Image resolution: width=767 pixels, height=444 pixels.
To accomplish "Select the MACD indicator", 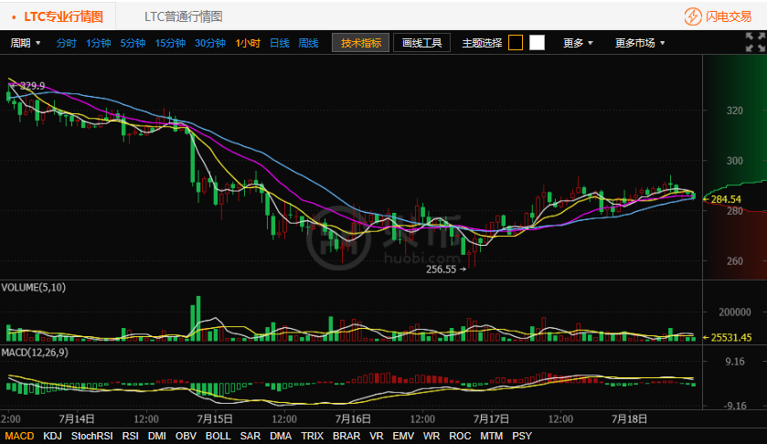I will point(18,436).
